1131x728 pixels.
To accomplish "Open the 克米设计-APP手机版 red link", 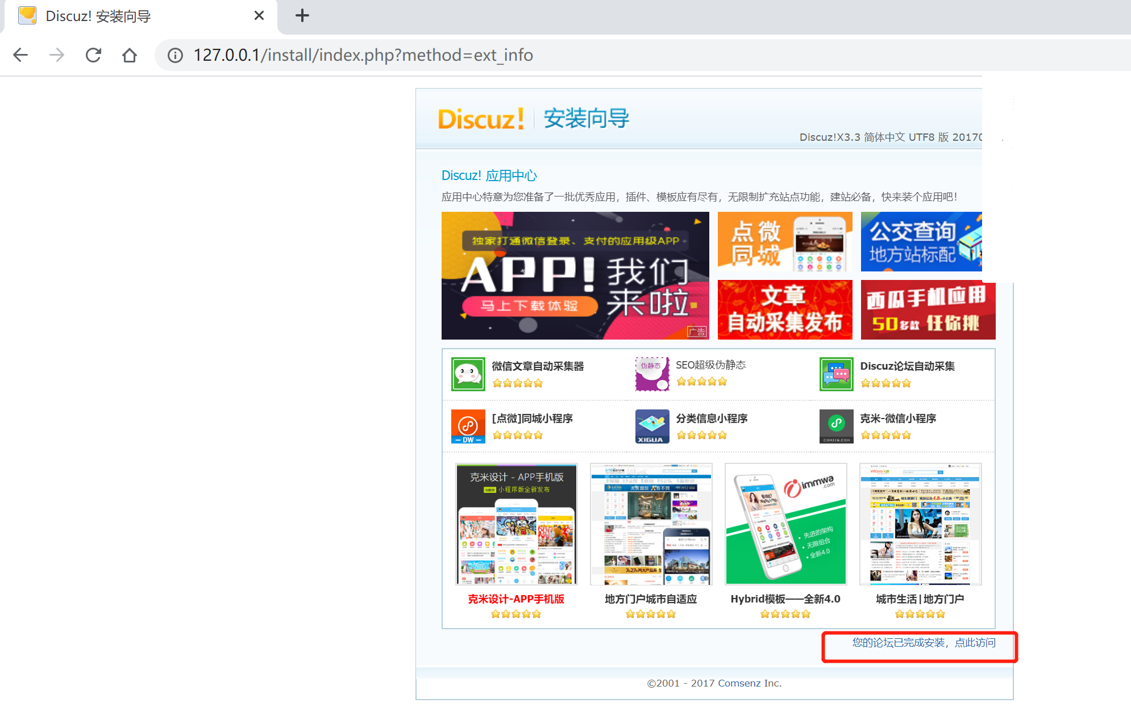I will 516,599.
